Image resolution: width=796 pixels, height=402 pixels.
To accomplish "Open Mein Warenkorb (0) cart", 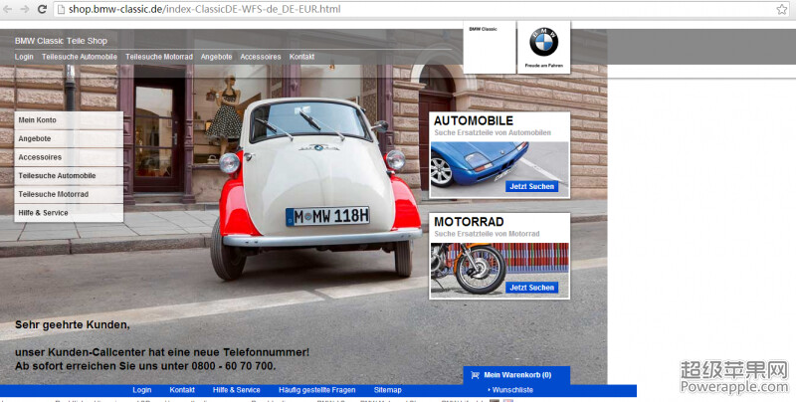I will pos(516,375).
